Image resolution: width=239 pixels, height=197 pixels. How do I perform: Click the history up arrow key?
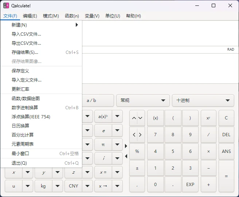(134, 118)
